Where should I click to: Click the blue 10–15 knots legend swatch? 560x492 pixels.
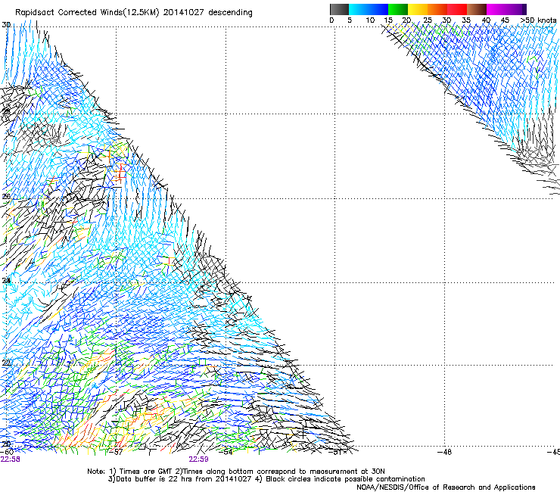tap(378, 9)
